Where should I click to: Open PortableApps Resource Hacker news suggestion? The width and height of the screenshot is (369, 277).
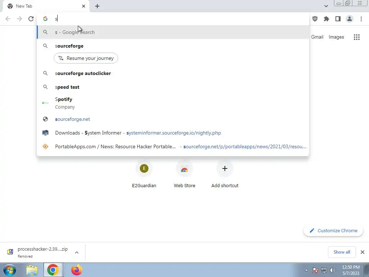click(x=173, y=146)
